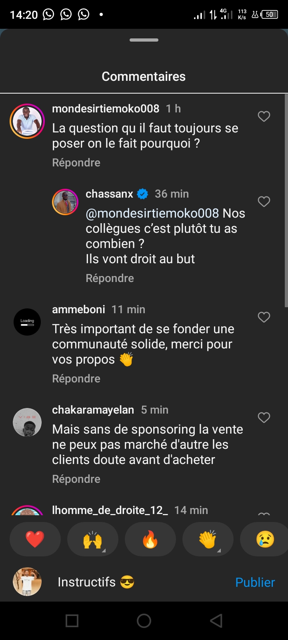Tap Répondre under ammeboni's comment

point(76,379)
